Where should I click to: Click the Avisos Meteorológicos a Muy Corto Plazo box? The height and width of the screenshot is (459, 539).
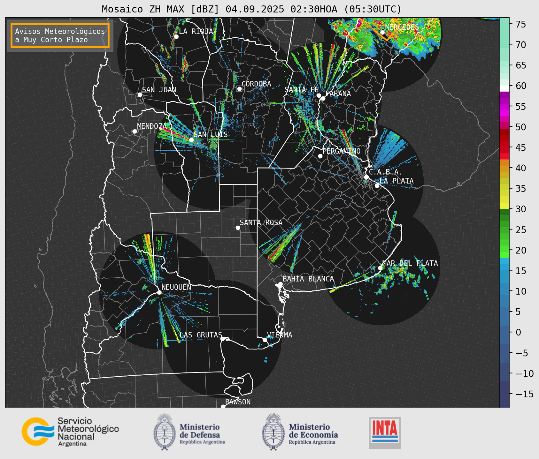(60, 35)
